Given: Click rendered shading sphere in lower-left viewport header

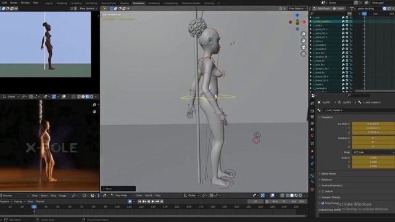Looking at the screenshot, I should pos(91,97).
